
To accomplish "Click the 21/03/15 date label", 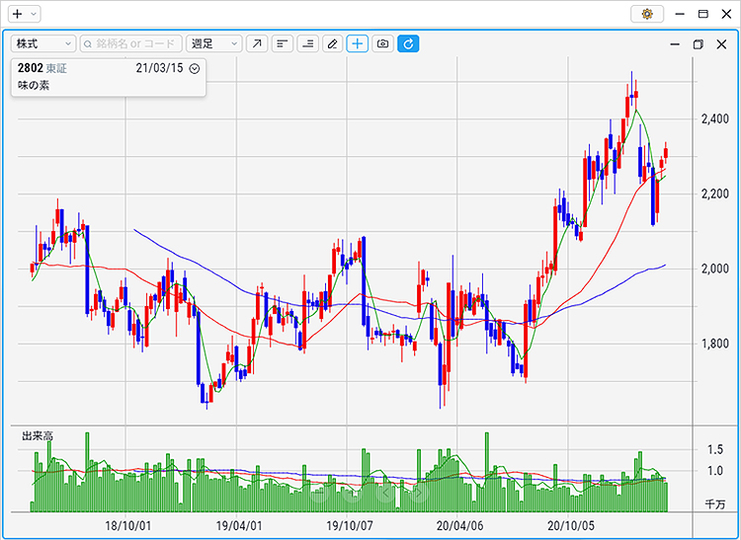I will point(159,68).
